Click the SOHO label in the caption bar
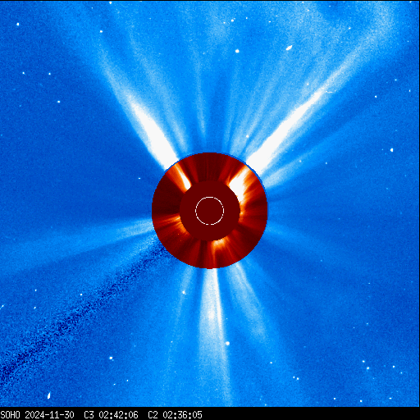Image resolution: width=420 pixels, height=420 pixels. point(10,415)
